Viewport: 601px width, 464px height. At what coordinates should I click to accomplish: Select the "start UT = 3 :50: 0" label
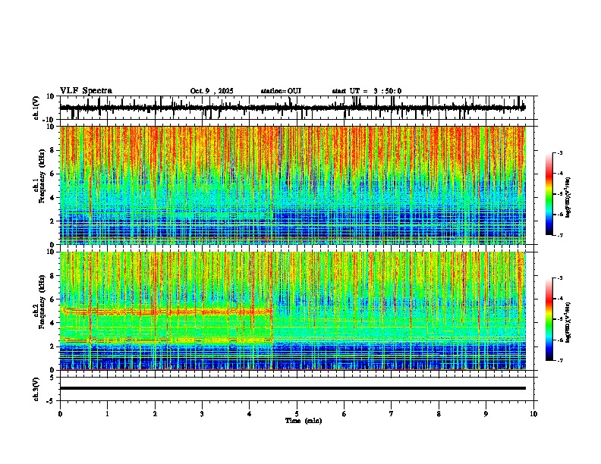click(367, 91)
